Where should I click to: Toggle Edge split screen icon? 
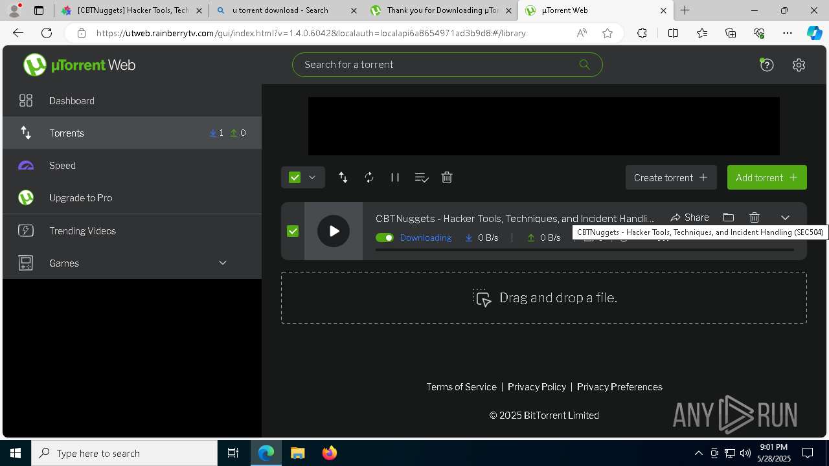click(x=673, y=33)
